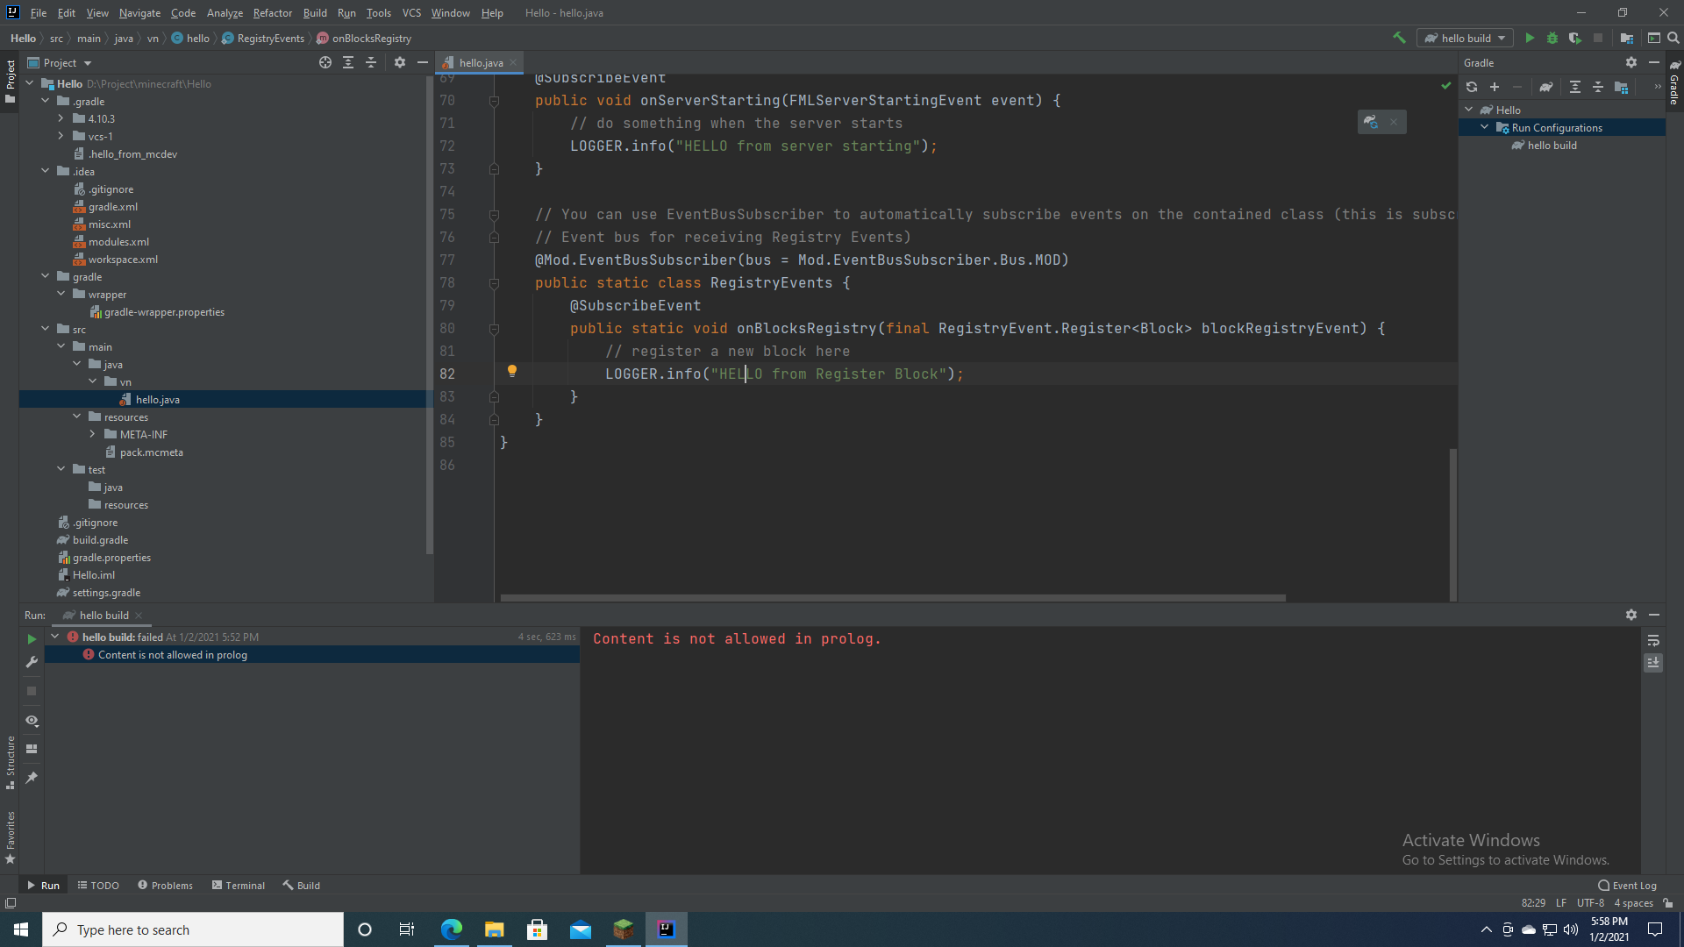Toggle soft-wrap in the Run console output
The height and width of the screenshot is (947, 1684).
pyautogui.click(x=1653, y=640)
